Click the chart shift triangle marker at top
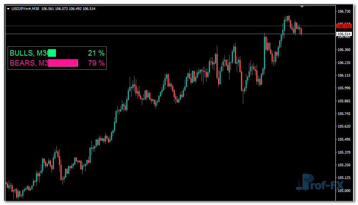The image size is (358, 205). [x=302, y=6]
